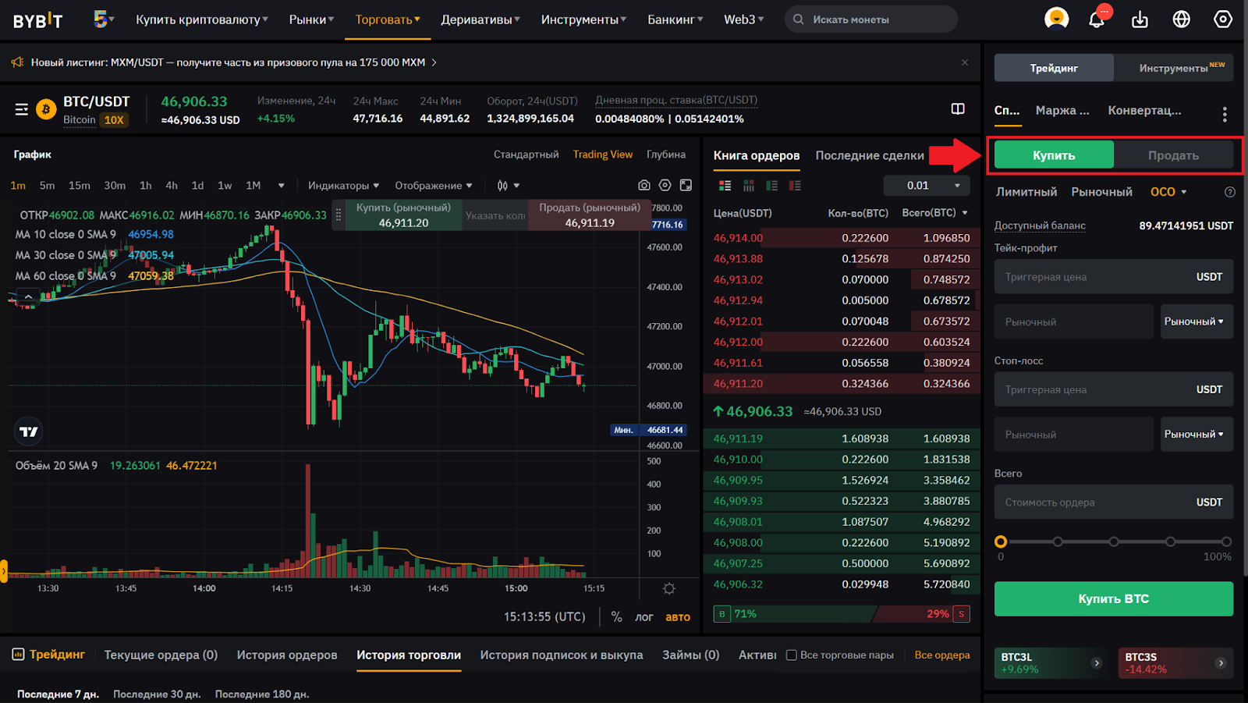This screenshot has width=1248, height=703.
Task: Open the 5th anniversary icon
Action: (100, 19)
